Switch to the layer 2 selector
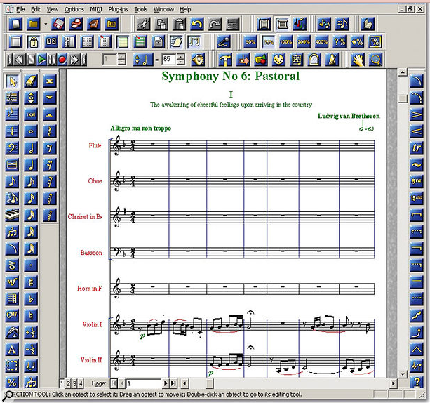 click(68, 383)
